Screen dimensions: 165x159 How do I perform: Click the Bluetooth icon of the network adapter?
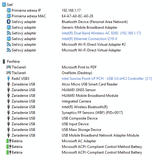tap(9, 22)
